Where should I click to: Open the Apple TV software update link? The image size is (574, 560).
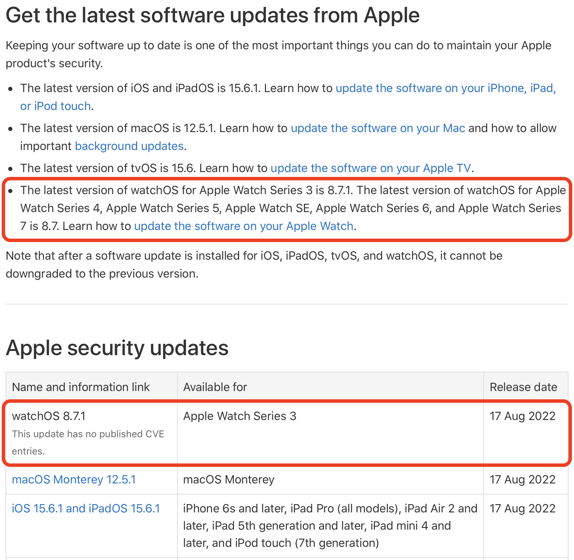pyautogui.click(x=370, y=168)
